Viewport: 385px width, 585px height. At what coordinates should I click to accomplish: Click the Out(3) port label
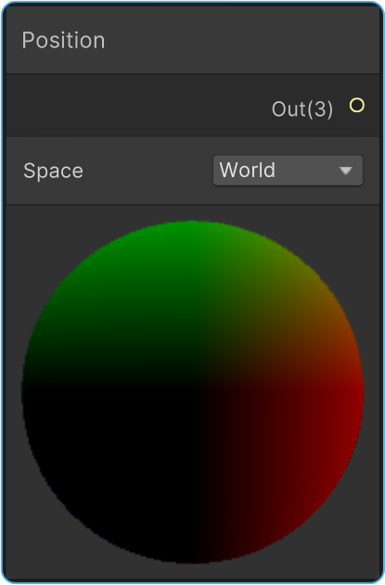click(302, 109)
